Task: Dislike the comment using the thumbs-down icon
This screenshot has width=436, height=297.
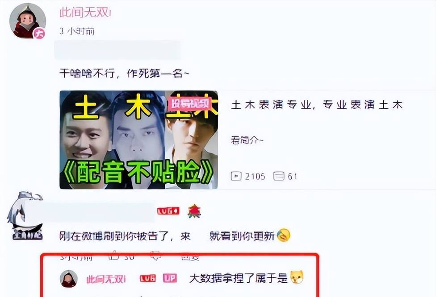Action: (x=155, y=256)
